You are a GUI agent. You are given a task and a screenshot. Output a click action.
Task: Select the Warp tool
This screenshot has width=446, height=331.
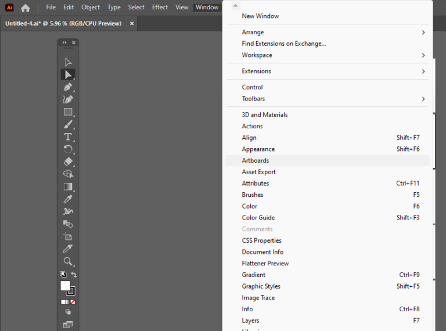point(68,211)
